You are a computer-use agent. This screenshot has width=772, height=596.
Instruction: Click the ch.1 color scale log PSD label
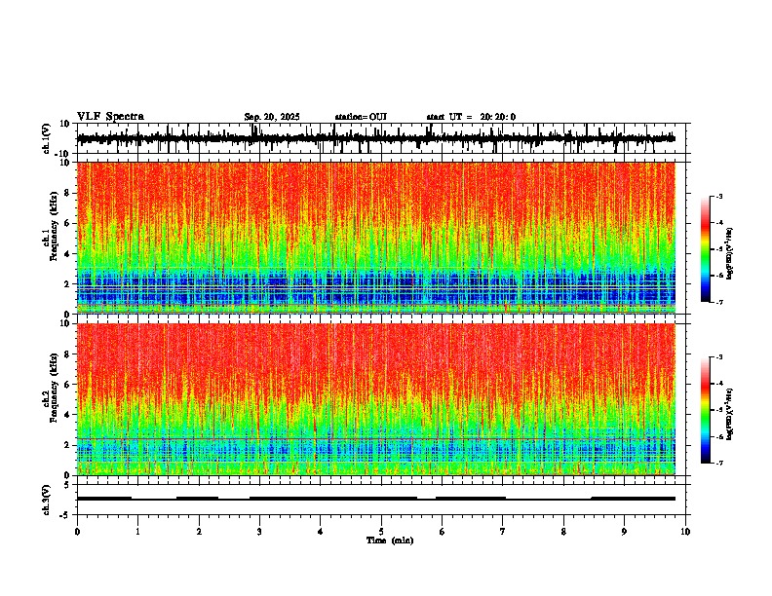pyautogui.click(x=730, y=253)
